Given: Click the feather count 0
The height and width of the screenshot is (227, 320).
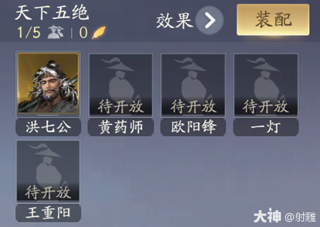Looking at the screenshot, I should point(84,32).
